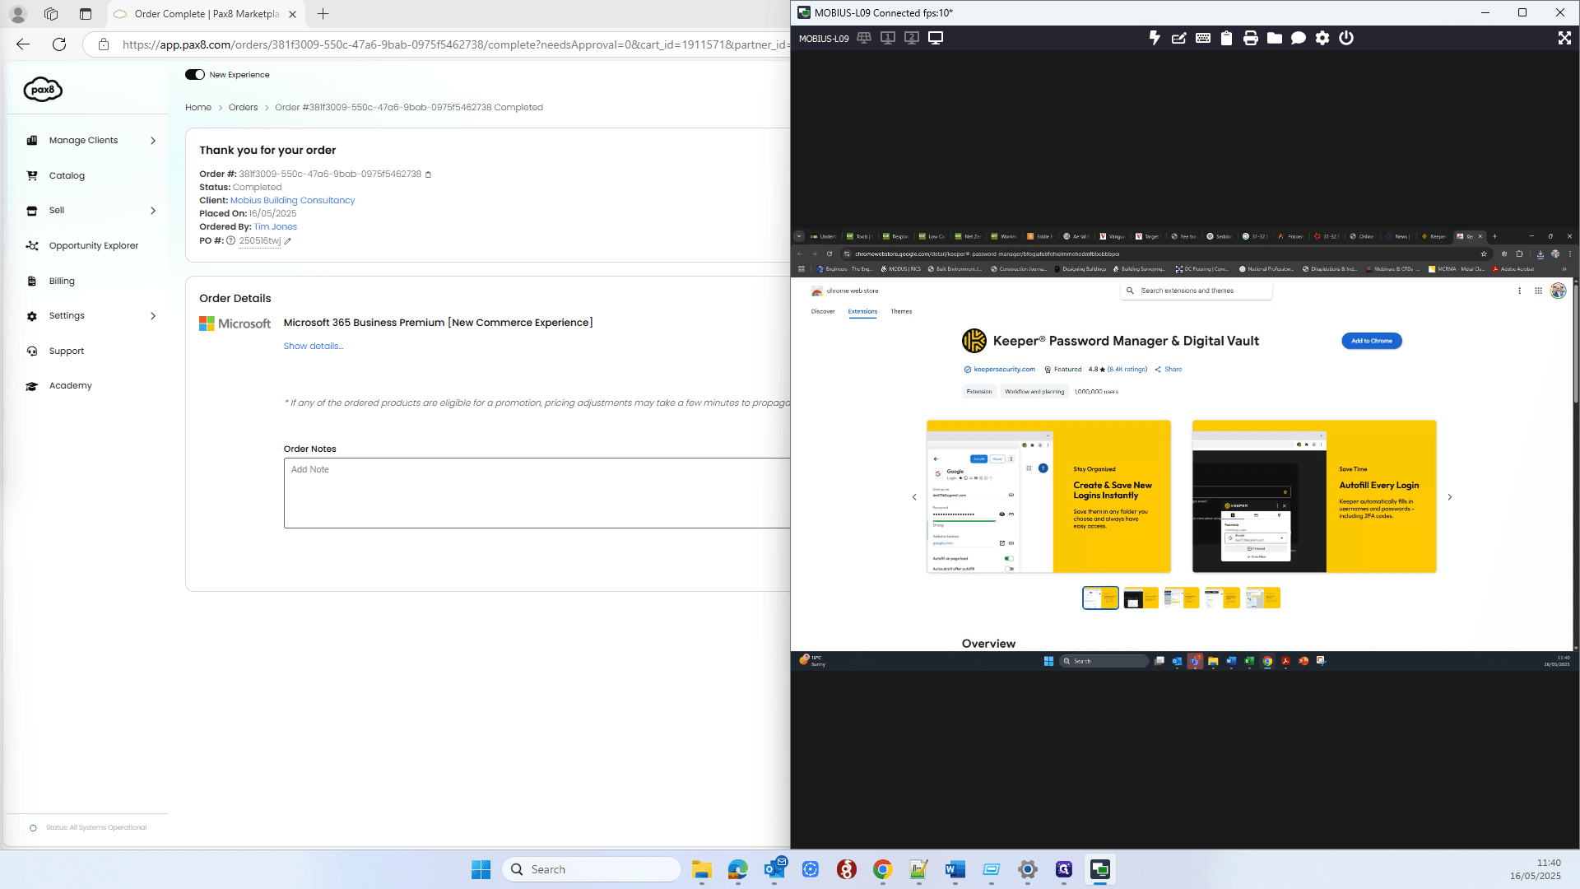1580x889 pixels.
Task: Toggle the New Experience switch in Pax8
Action: (x=195, y=75)
